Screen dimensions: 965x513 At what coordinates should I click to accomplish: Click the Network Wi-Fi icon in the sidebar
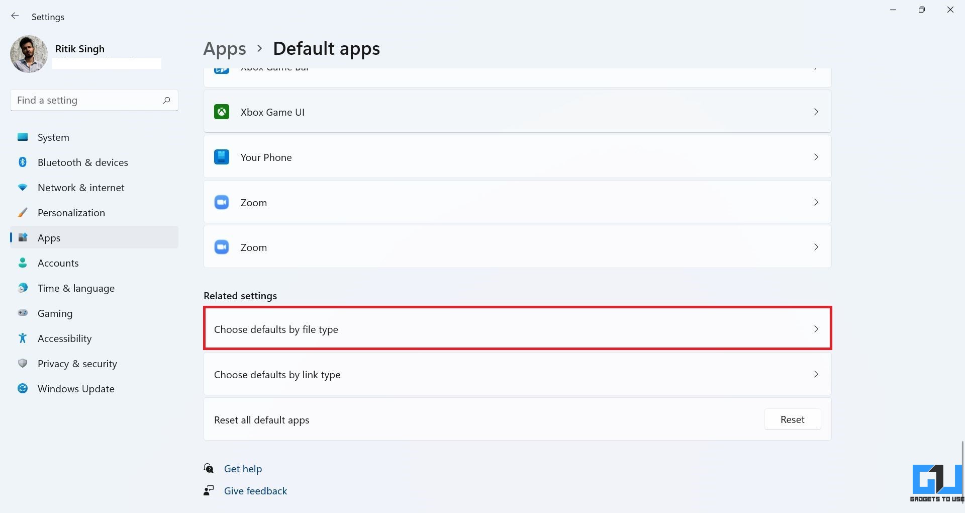coord(23,187)
